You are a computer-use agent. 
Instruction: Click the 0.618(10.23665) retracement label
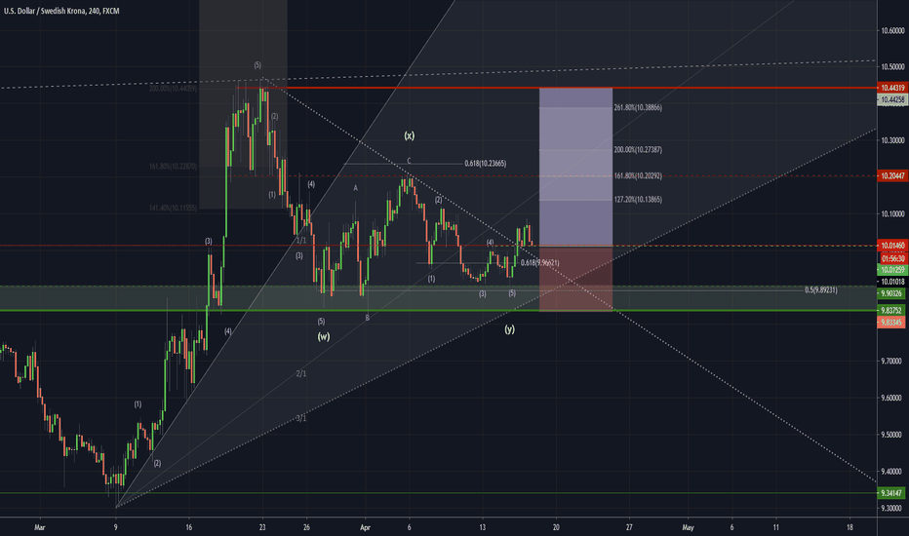486,164
